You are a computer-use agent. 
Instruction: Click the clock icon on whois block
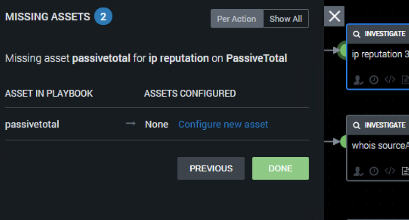374,171
